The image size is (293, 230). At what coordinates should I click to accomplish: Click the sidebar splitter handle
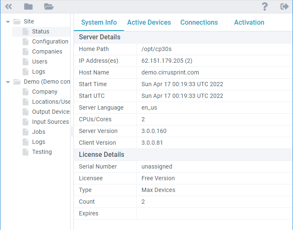72,132
